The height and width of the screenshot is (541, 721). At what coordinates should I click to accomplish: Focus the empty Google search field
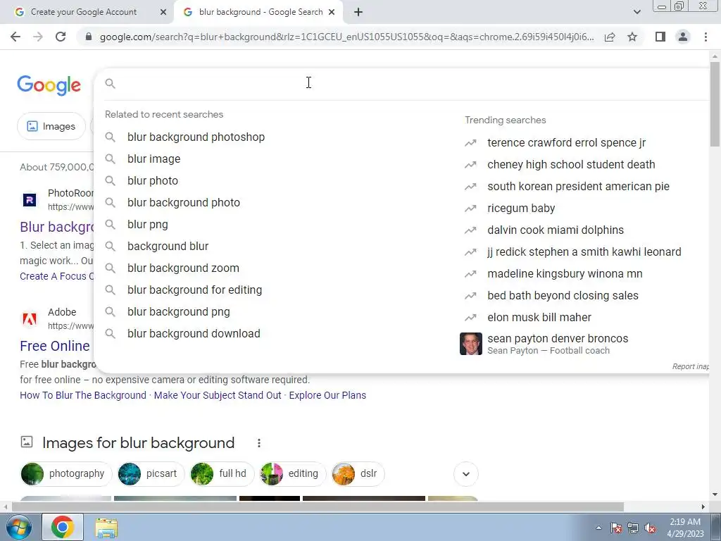[x=409, y=83]
